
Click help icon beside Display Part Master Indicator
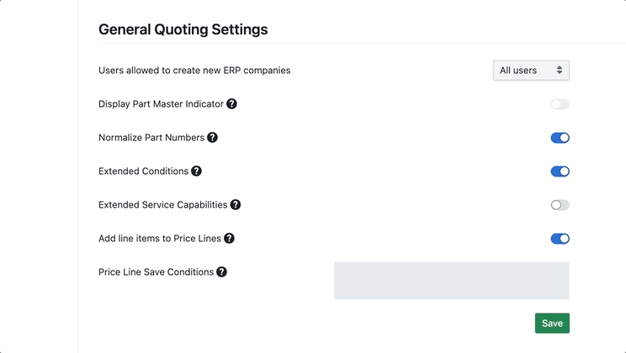coord(231,104)
